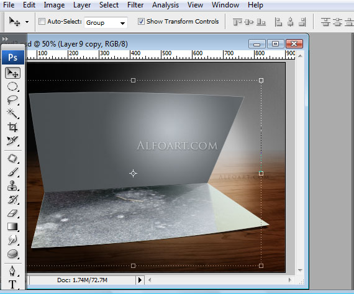The width and height of the screenshot is (354, 294).
Task: Open the Help menu
Action: click(x=255, y=5)
